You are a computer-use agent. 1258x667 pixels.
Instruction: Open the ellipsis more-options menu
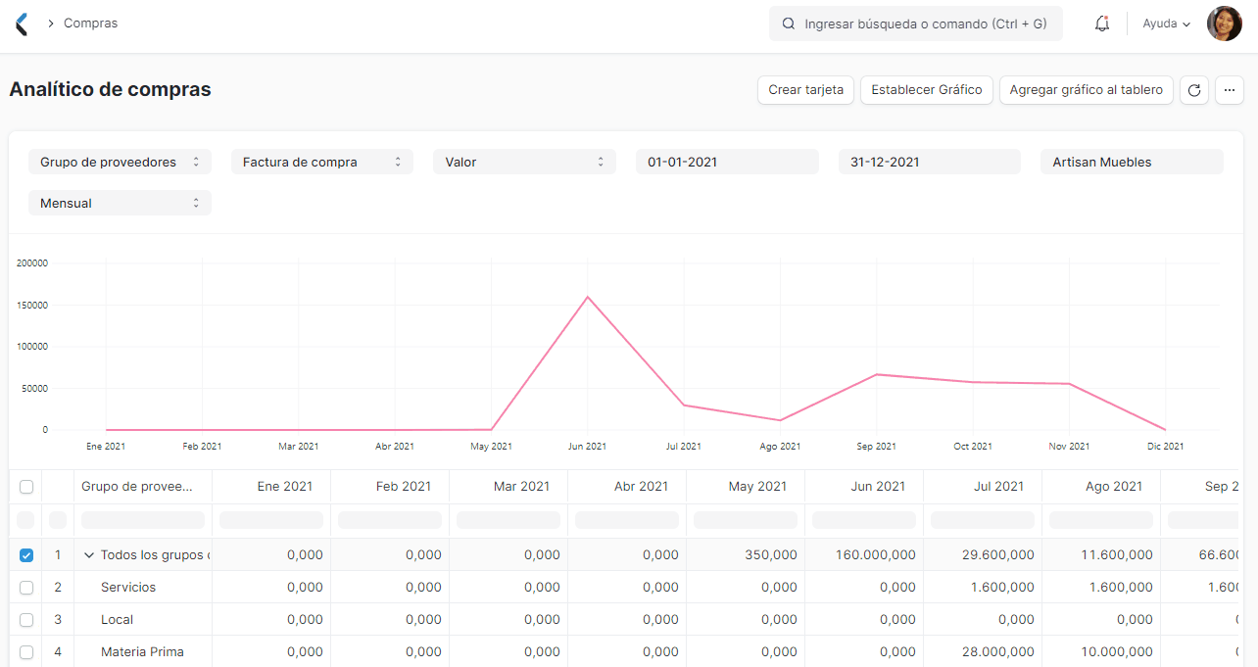1230,89
